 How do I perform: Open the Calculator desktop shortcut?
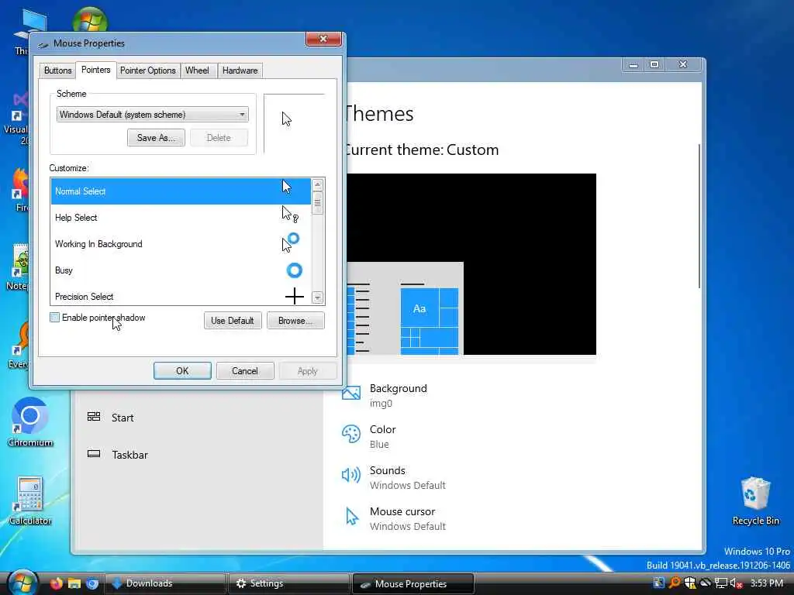[x=30, y=501]
